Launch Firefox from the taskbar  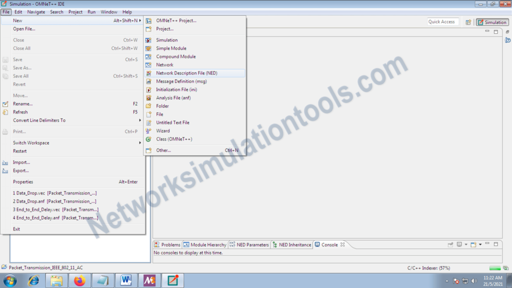(x=79, y=280)
